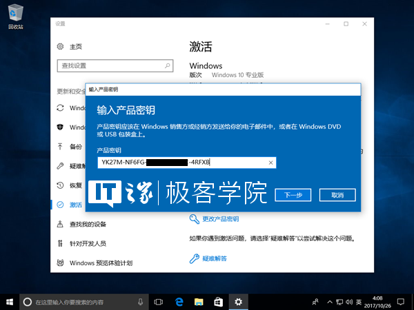This screenshot has width=414, height=310.
Task: Click the 取消 button in the product key dialog
Action: coord(337,195)
